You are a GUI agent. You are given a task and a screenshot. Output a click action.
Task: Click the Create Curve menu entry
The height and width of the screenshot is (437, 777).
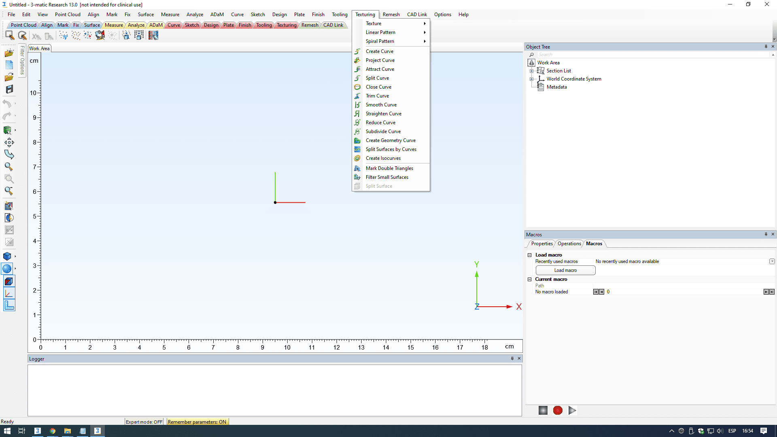point(379,51)
